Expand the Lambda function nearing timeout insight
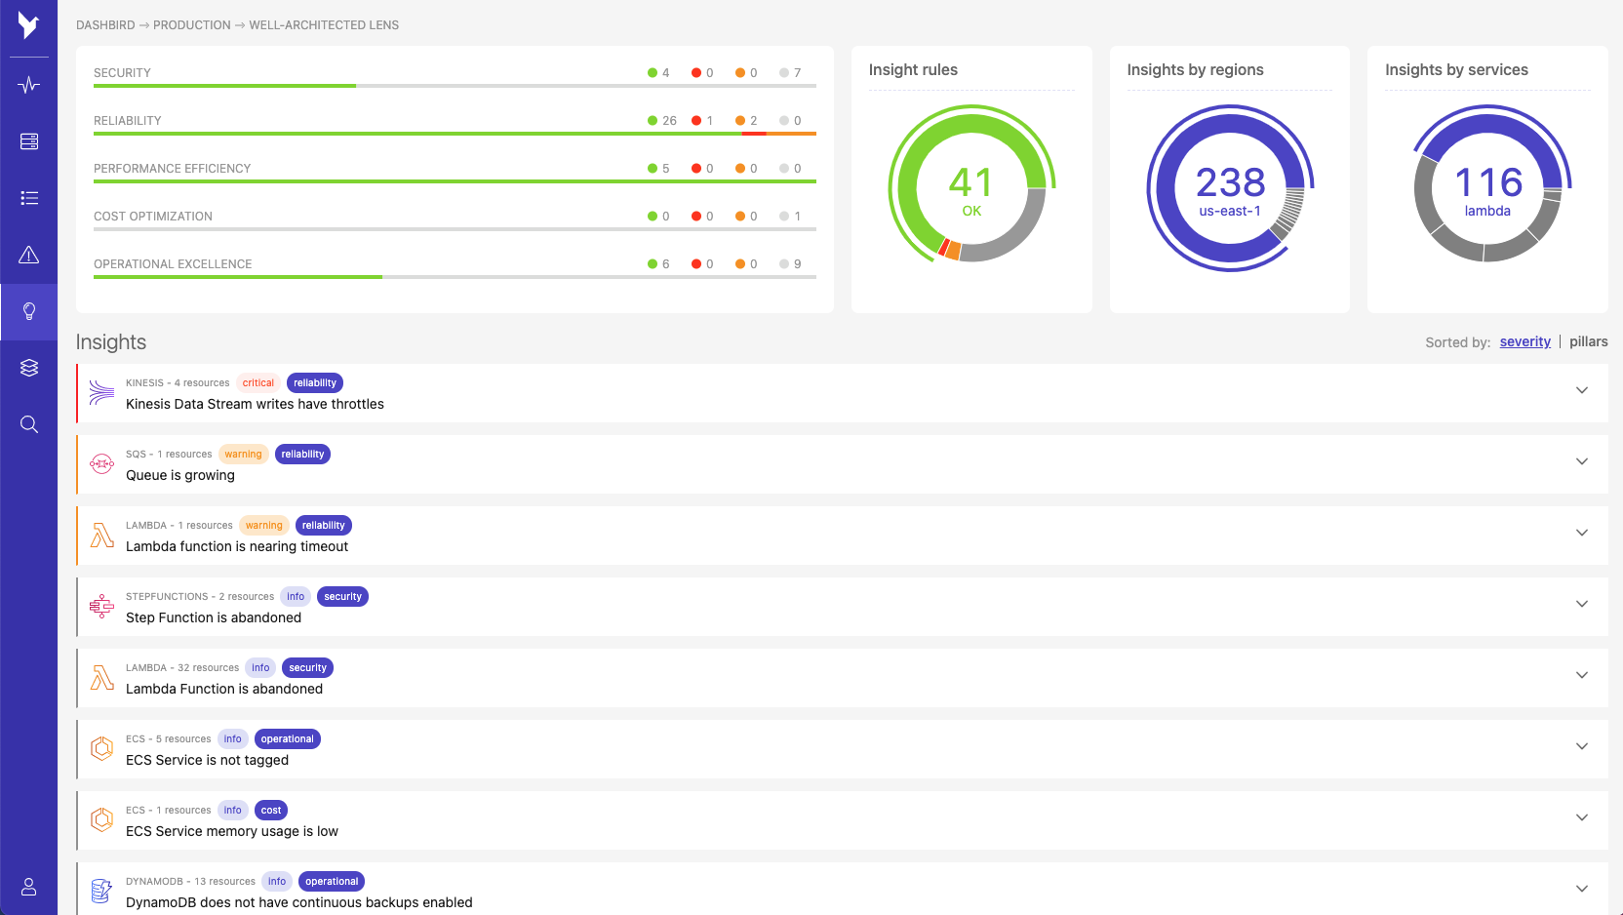Image resolution: width=1623 pixels, height=915 pixels. point(1581,533)
